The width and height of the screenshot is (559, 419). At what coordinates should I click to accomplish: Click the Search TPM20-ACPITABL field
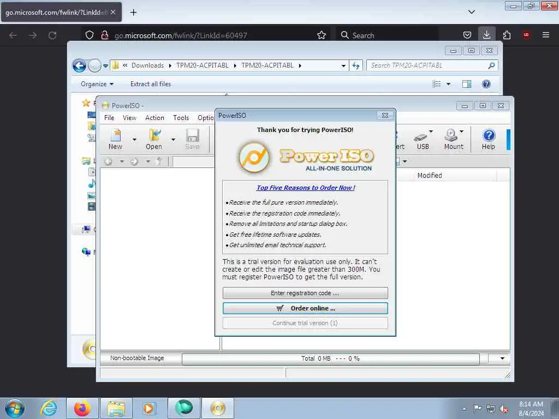click(432, 65)
